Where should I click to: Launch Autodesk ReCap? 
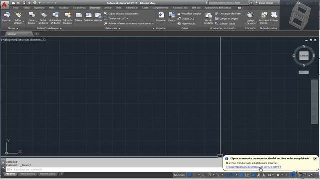[264, 18]
